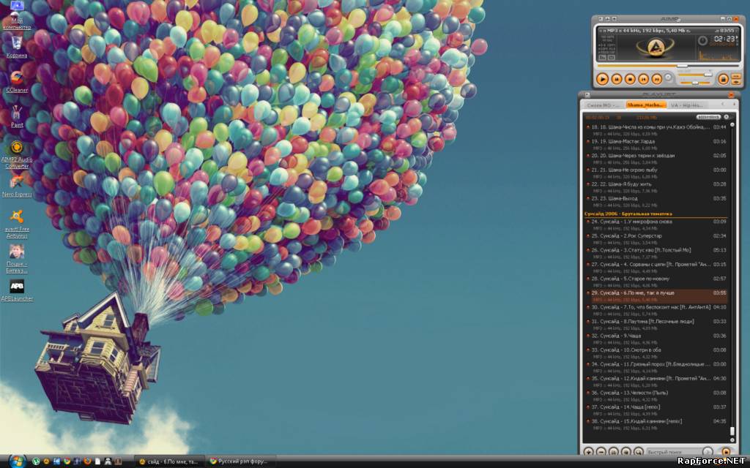Select track 24 Сунсайд - 1.У микрофона снова
Screen dimensions: 750x468
pos(656,224)
